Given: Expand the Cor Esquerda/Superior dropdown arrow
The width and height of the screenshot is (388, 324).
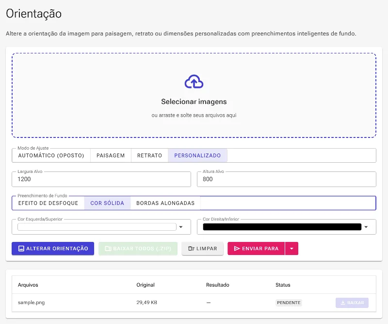Looking at the screenshot, I should click(181, 227).
